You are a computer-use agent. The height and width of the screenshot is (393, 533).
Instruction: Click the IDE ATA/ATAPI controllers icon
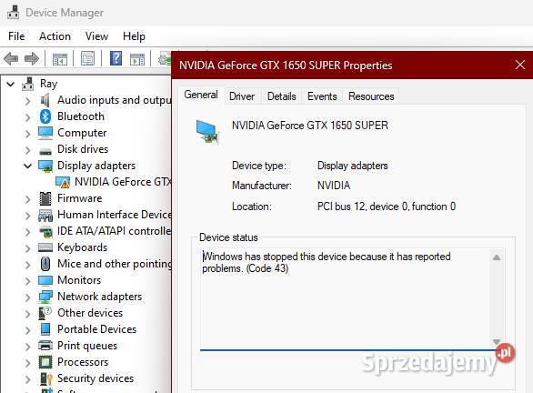45,232
